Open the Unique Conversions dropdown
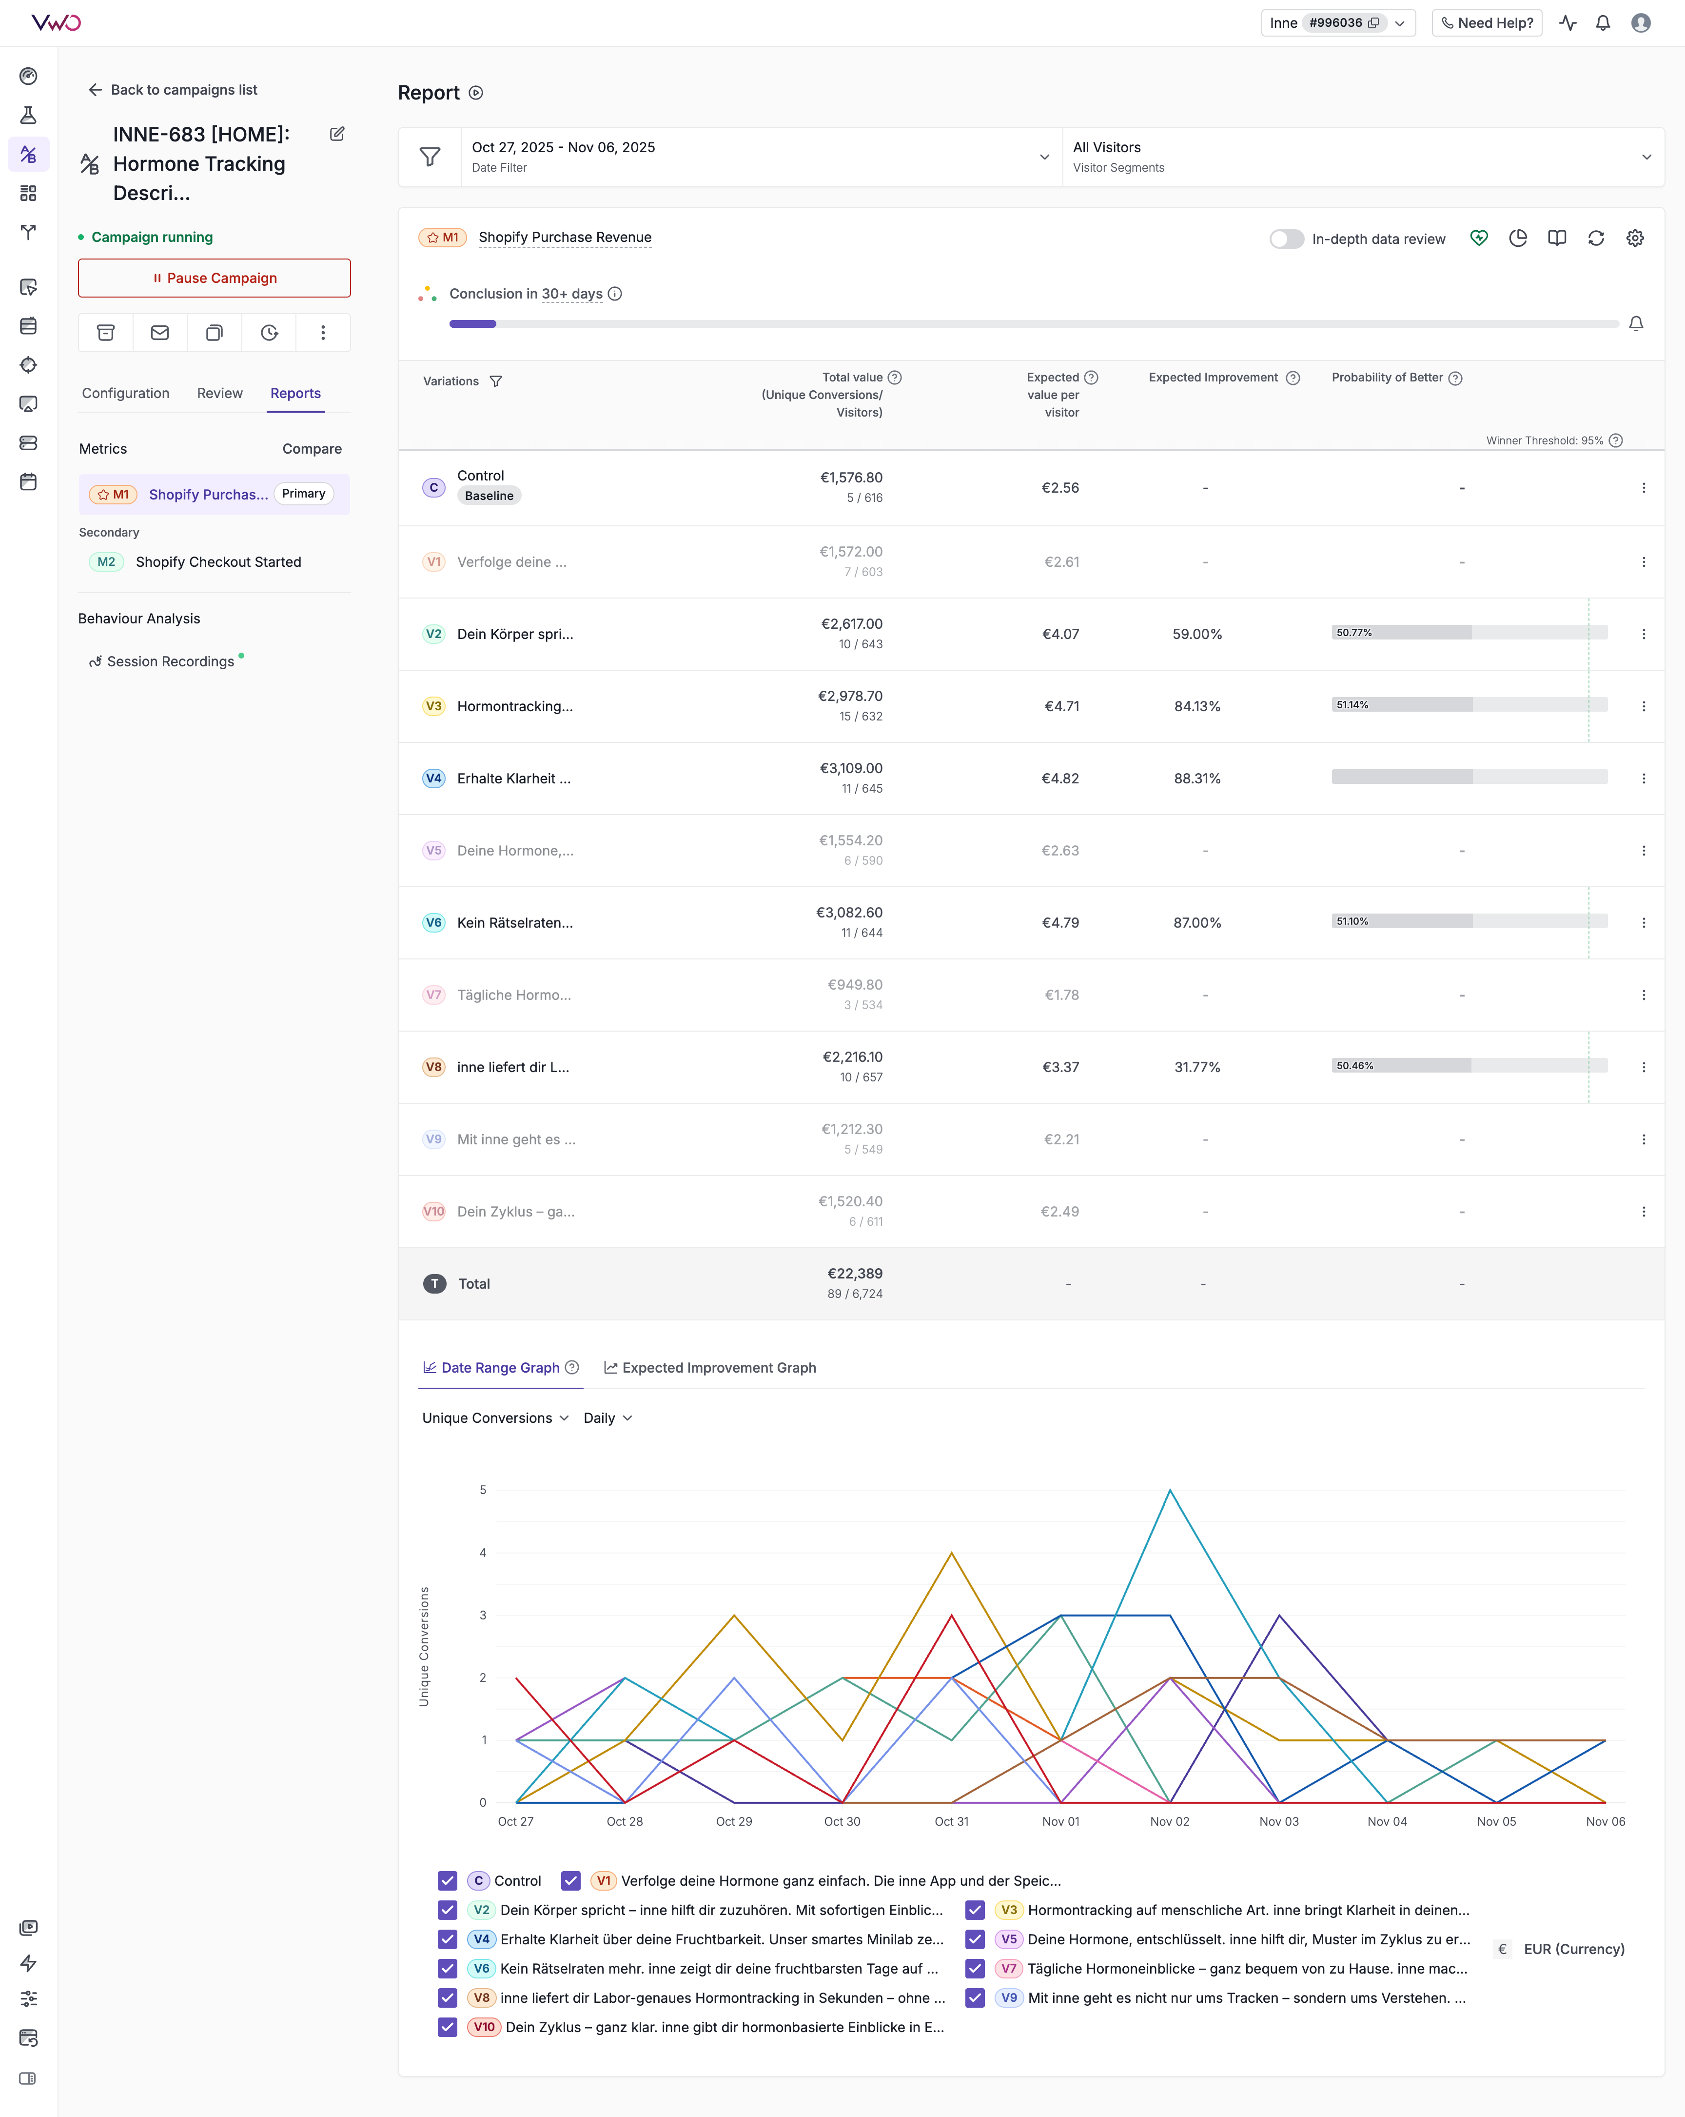Screen dimensions: 1685x2117 (x=494, y=1418)
